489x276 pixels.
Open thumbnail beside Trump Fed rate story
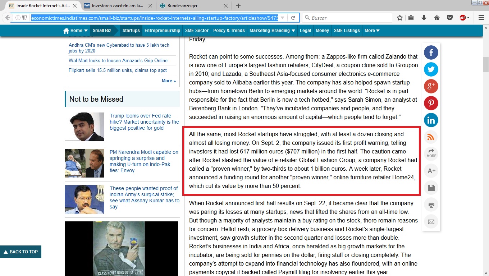(x=84, y=127)
